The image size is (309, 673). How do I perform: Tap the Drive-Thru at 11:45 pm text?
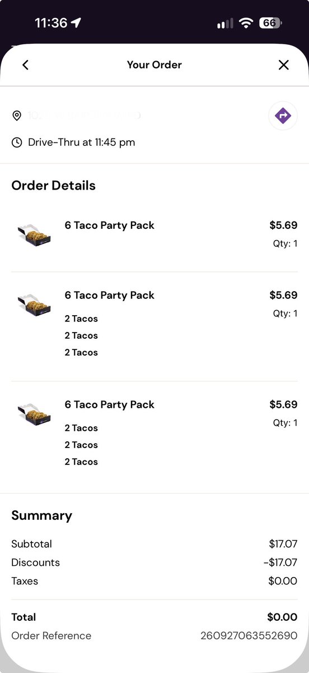82,142
